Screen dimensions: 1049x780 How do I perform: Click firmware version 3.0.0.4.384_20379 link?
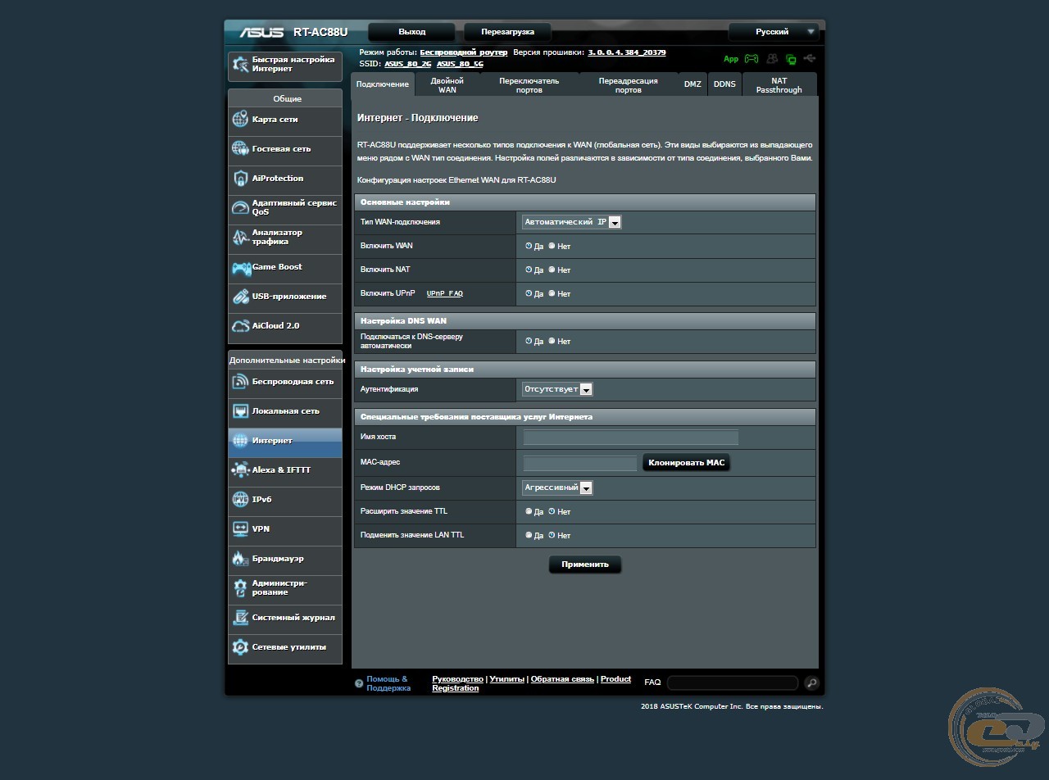click(627, 52)
